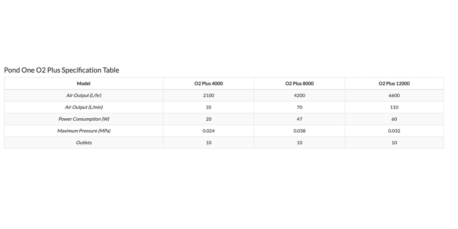Click the 0.032 maximum pressure value
This screenshot has width=458, height=229.
[x=394, y=131]
